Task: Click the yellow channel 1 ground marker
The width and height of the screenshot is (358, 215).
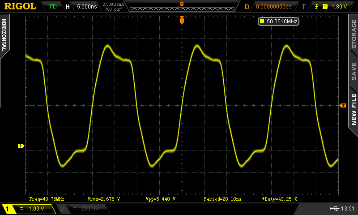Action: [x=20, y=146]
